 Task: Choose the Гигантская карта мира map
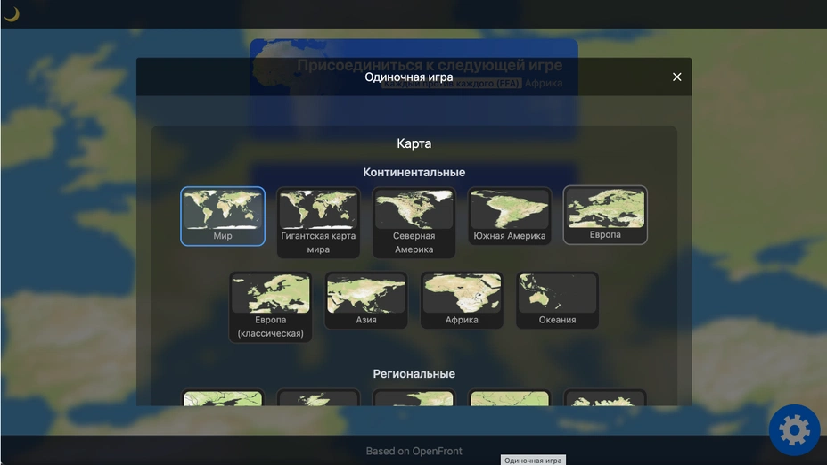point(318,222)
